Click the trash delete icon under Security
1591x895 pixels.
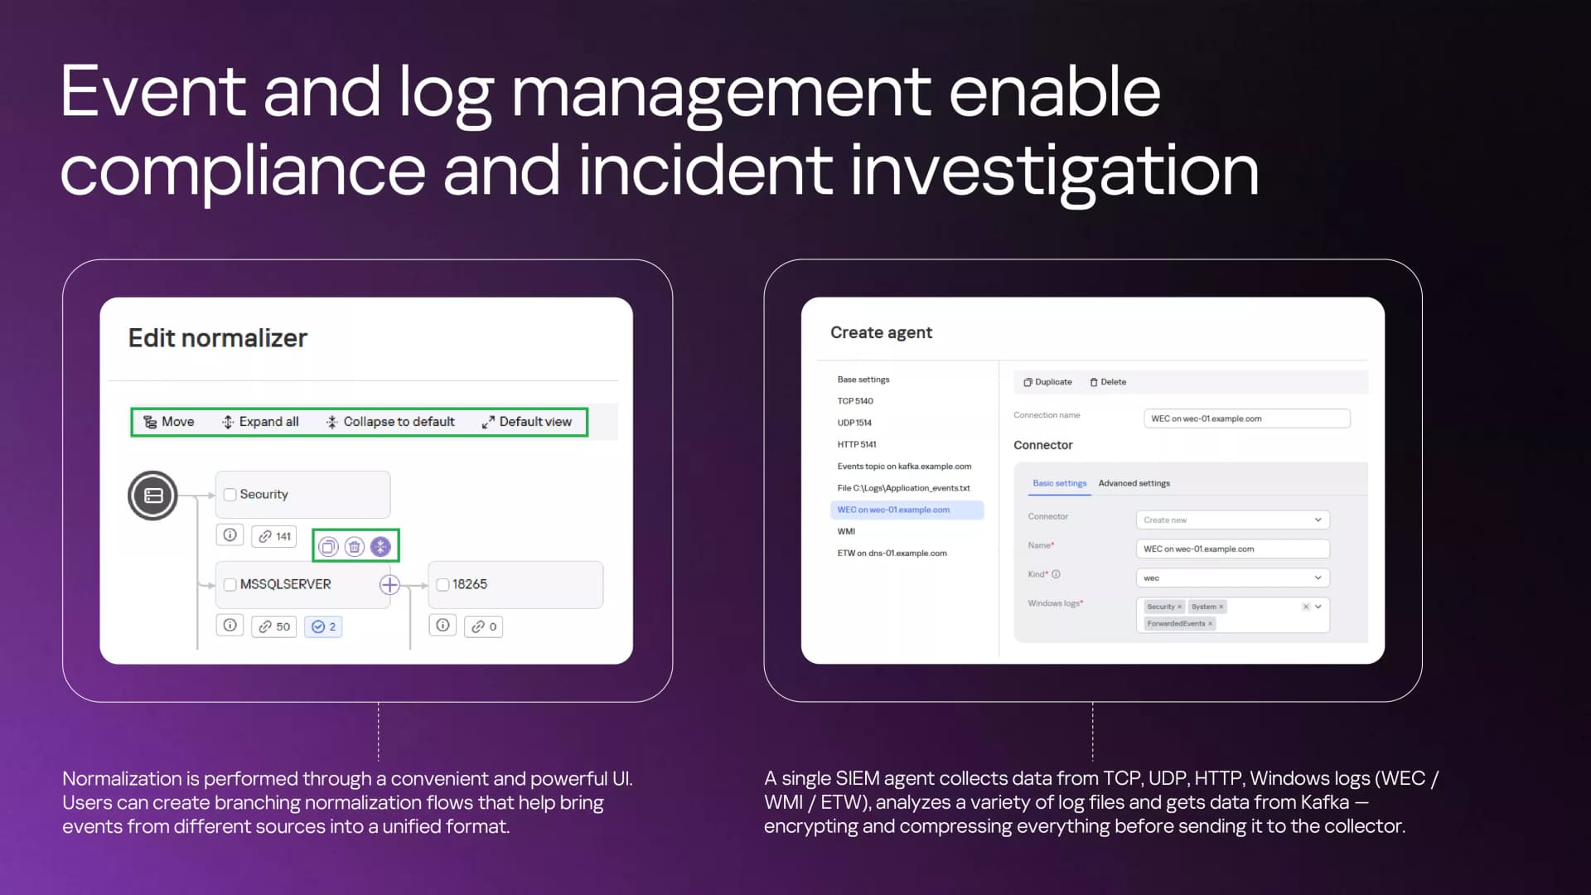pyautogui.click(x=355, y=546)
